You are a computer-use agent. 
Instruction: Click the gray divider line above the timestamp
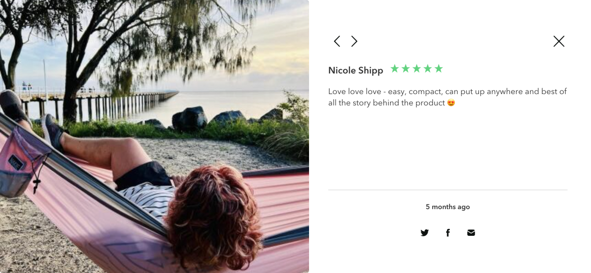[448, 190]
